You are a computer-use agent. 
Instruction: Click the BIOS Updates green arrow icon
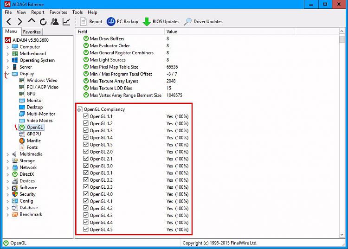147,21
